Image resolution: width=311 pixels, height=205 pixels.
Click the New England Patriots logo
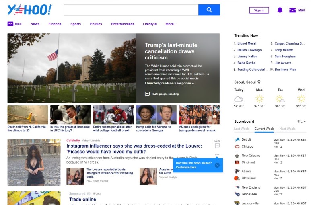pos(237,187)
